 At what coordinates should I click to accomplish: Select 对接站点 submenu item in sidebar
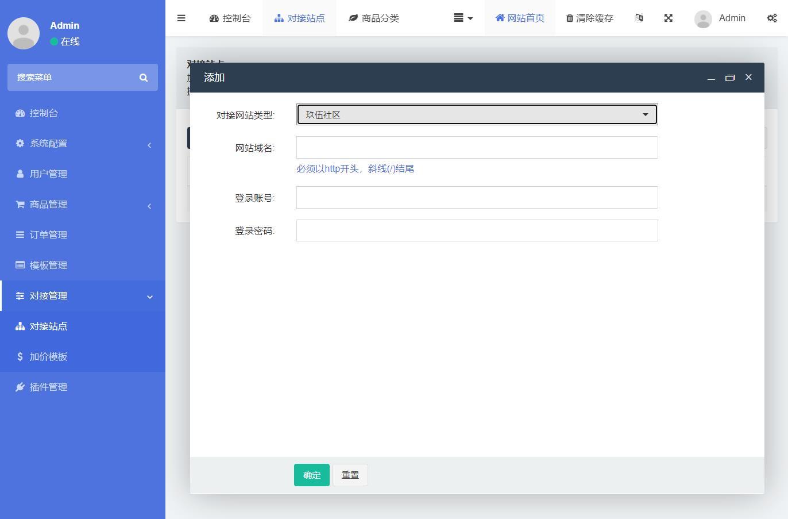click(x=83, y=326)
